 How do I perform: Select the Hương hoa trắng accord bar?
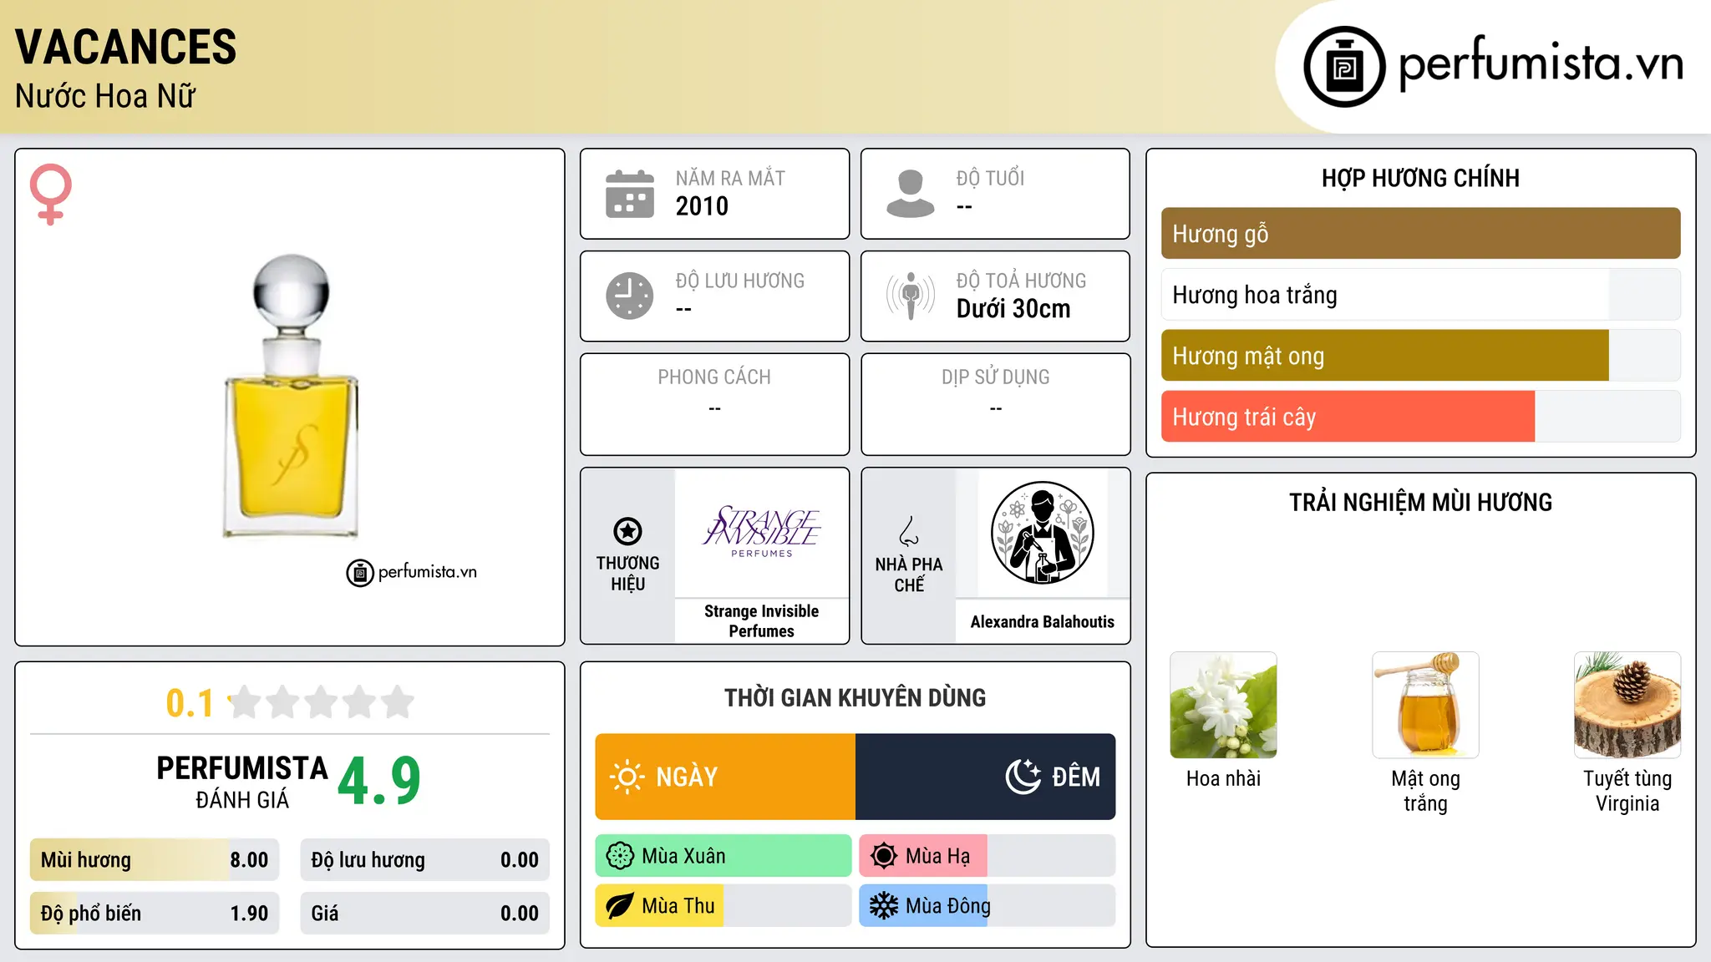pos(1420,295)
